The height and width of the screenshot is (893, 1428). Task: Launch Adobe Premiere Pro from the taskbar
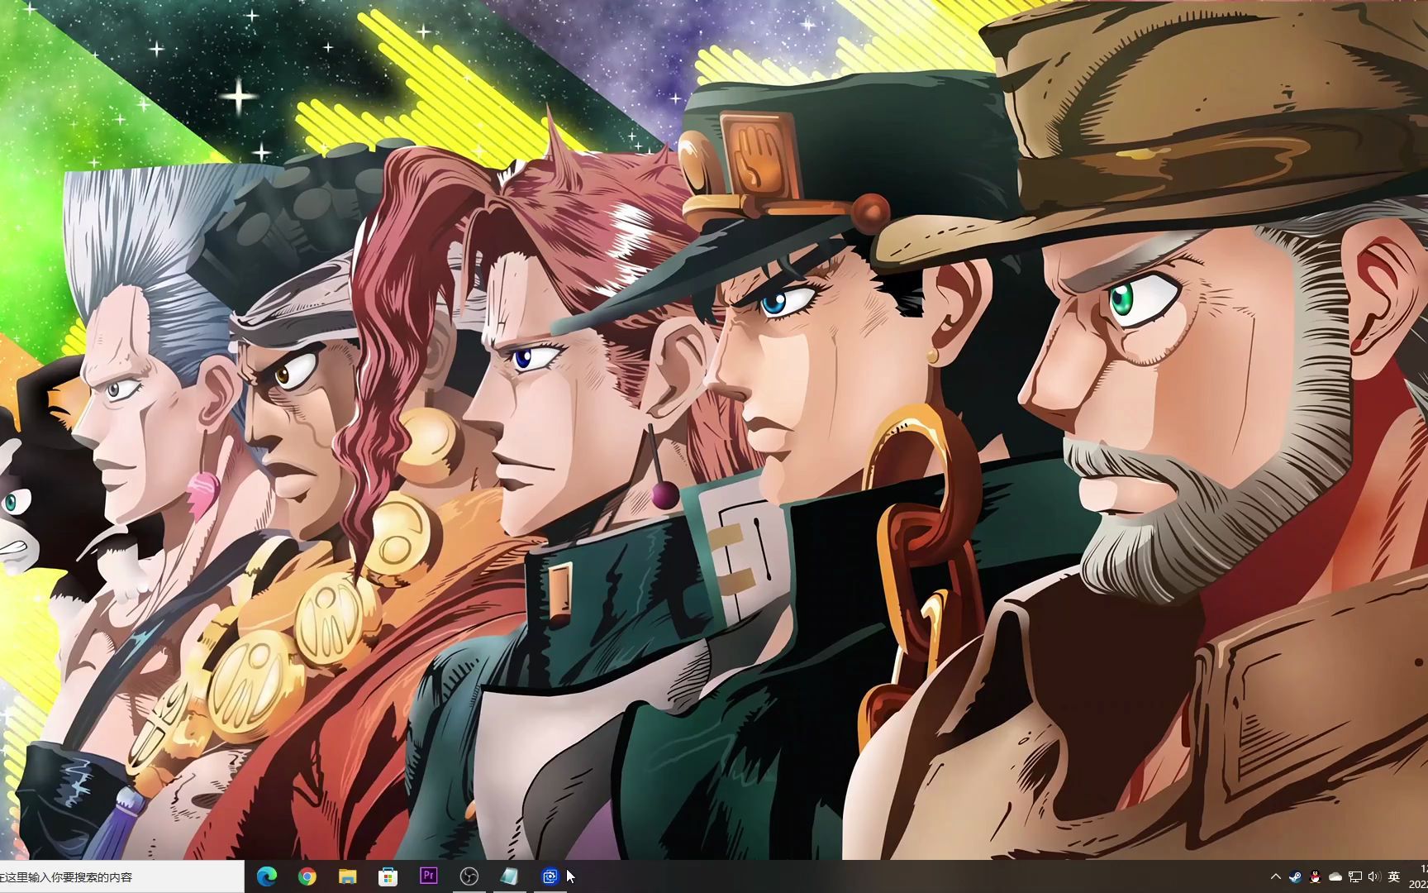[x=428, y=876]
